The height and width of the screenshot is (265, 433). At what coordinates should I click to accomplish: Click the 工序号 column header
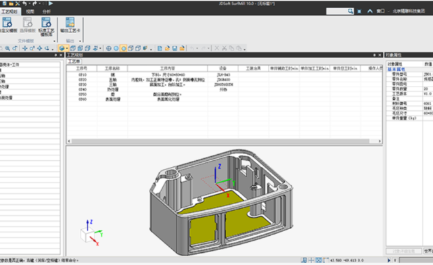pyautogui.click(x=81, y=68)
